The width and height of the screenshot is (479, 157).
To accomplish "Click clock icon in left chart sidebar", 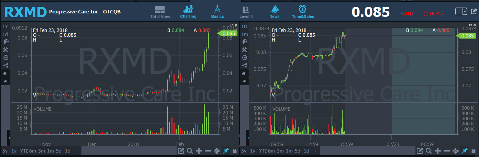I will (x=5, y=58).
